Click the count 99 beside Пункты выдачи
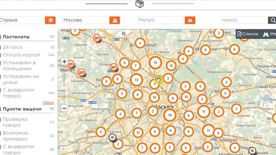276x155 pixels. coord(52,108)
